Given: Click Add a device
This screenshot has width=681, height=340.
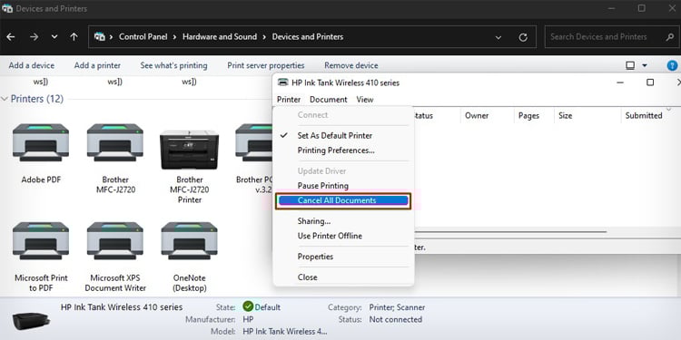Looking at the screenshot, I should tap(31, 65).
